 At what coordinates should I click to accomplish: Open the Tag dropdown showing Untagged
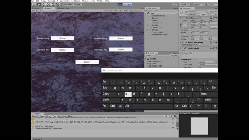(x=194, y=15)
